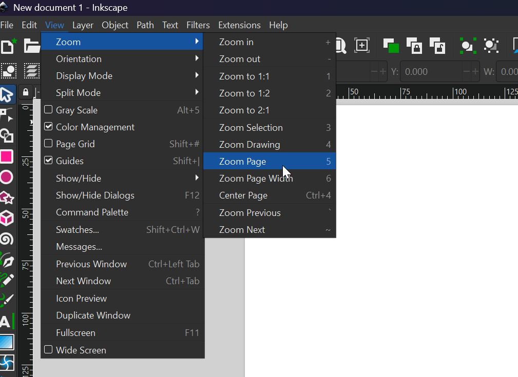The image size is (518, 377).
Task: Open the Text menu
Action: pos(170,25)
